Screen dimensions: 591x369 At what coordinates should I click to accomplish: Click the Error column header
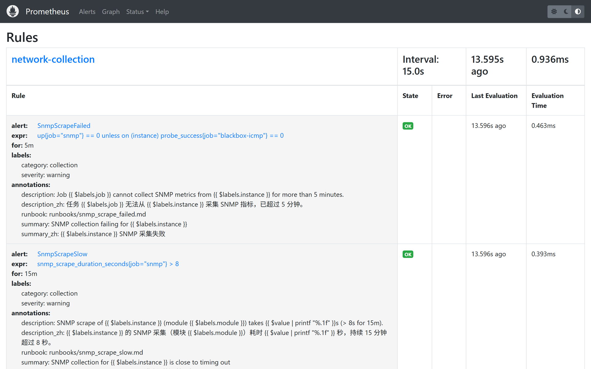445,96
